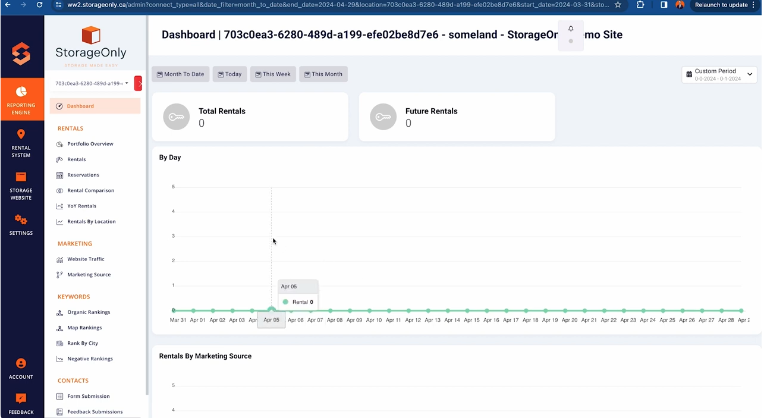Click the Total Rentals label

click(222, 111)
